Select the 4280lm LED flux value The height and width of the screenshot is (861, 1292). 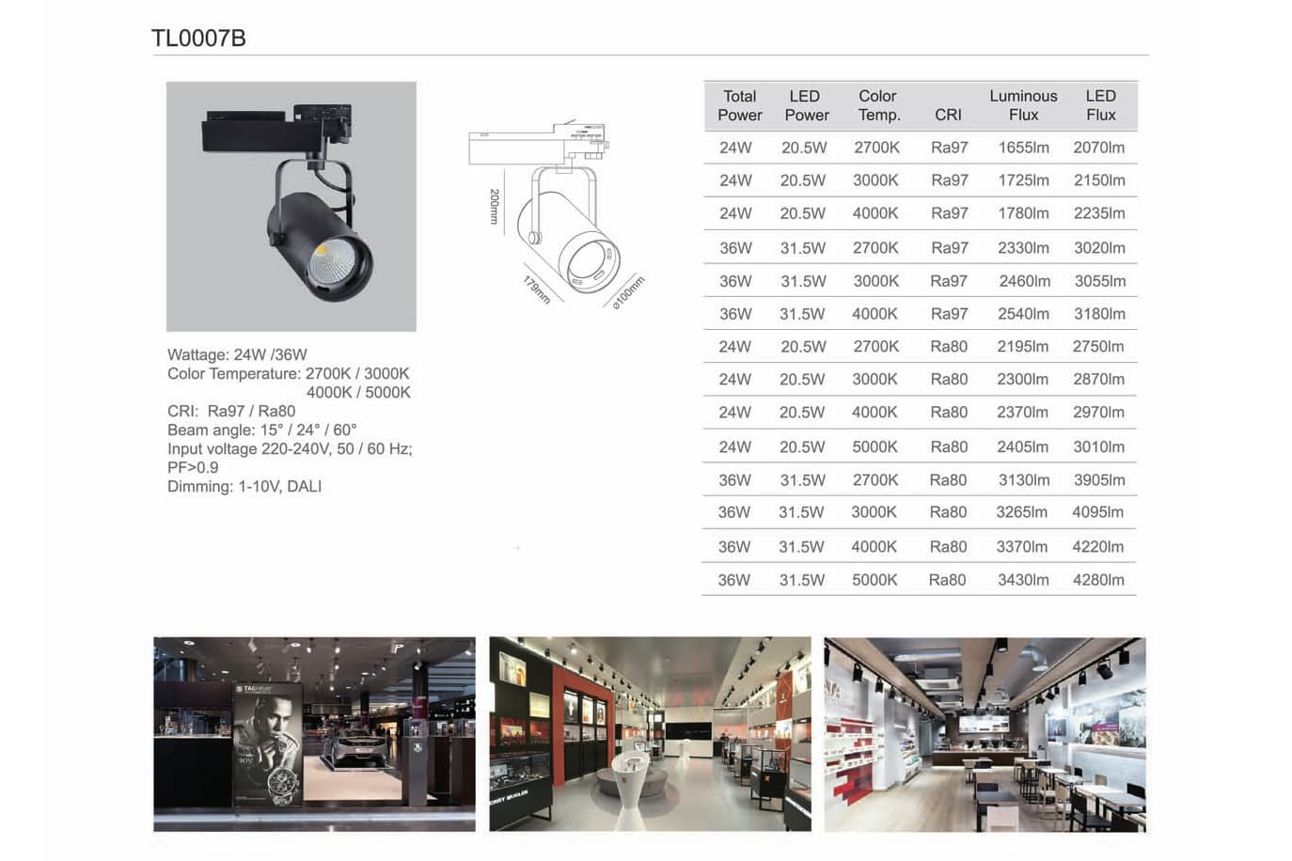(1098, 580)
